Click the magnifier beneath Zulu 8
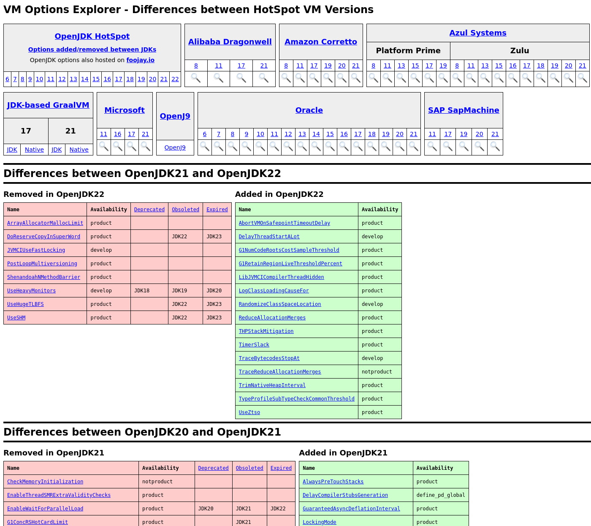The height and width of the screenshot is (526, 591). (457, 78)
